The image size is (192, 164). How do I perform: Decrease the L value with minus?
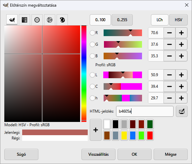tap(169, 75)
